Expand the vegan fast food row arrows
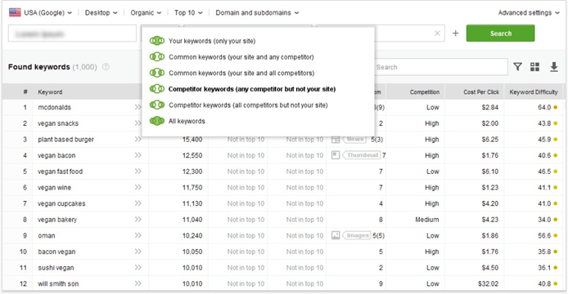This screenshot has height=294, width=568. [x=137, y=171]
